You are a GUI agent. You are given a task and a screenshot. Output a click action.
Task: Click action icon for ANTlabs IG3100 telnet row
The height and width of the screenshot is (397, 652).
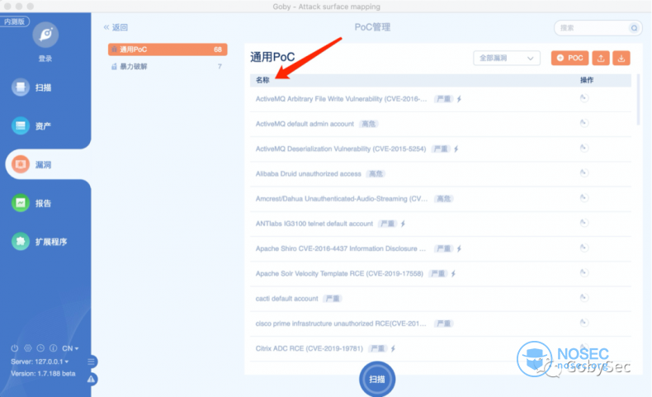(x=584, y=223)
